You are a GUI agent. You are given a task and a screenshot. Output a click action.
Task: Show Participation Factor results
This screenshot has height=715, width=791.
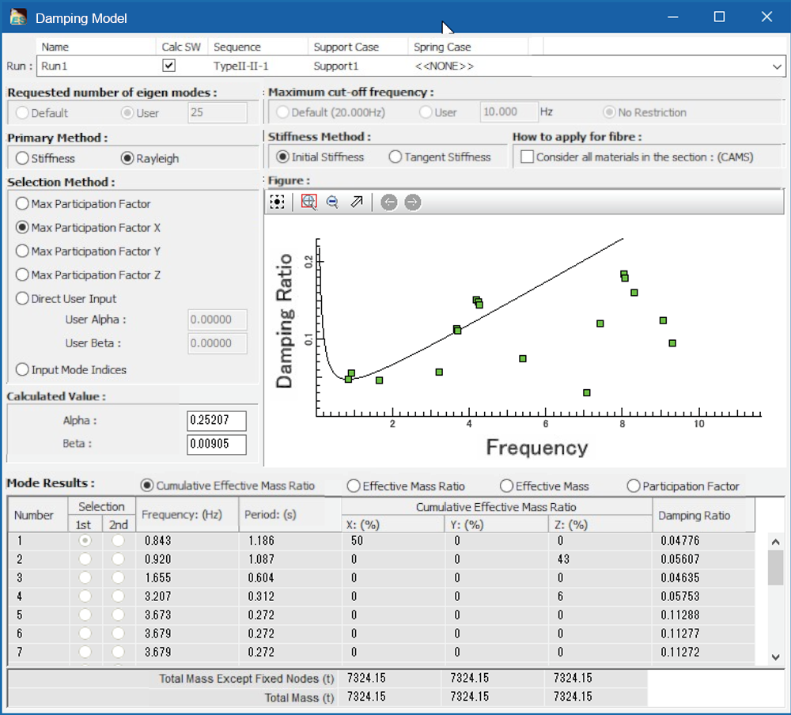(634, 486)
